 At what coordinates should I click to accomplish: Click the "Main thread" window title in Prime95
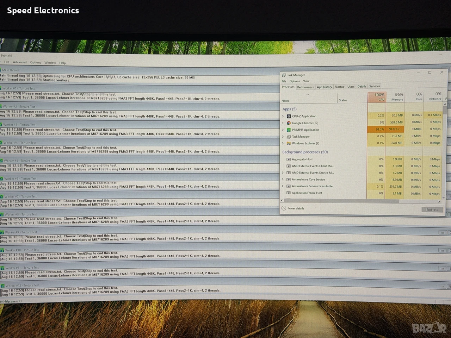(x=10, y=70)
